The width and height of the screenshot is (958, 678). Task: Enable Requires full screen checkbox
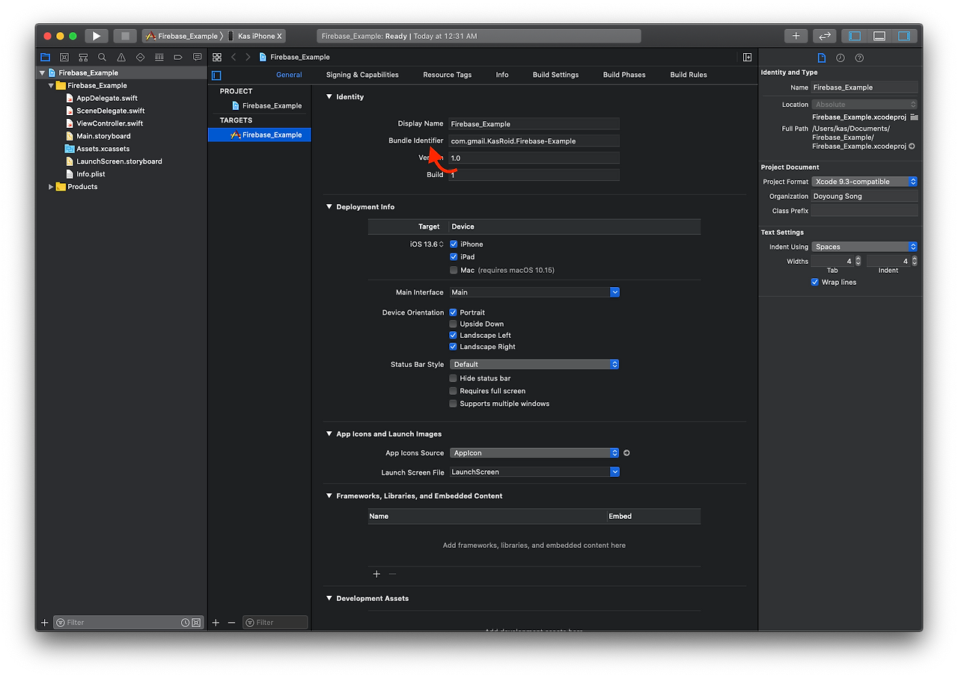coord(453,391)
